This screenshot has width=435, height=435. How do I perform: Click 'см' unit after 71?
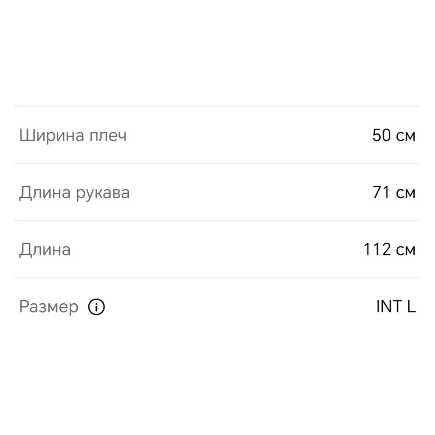405,193
